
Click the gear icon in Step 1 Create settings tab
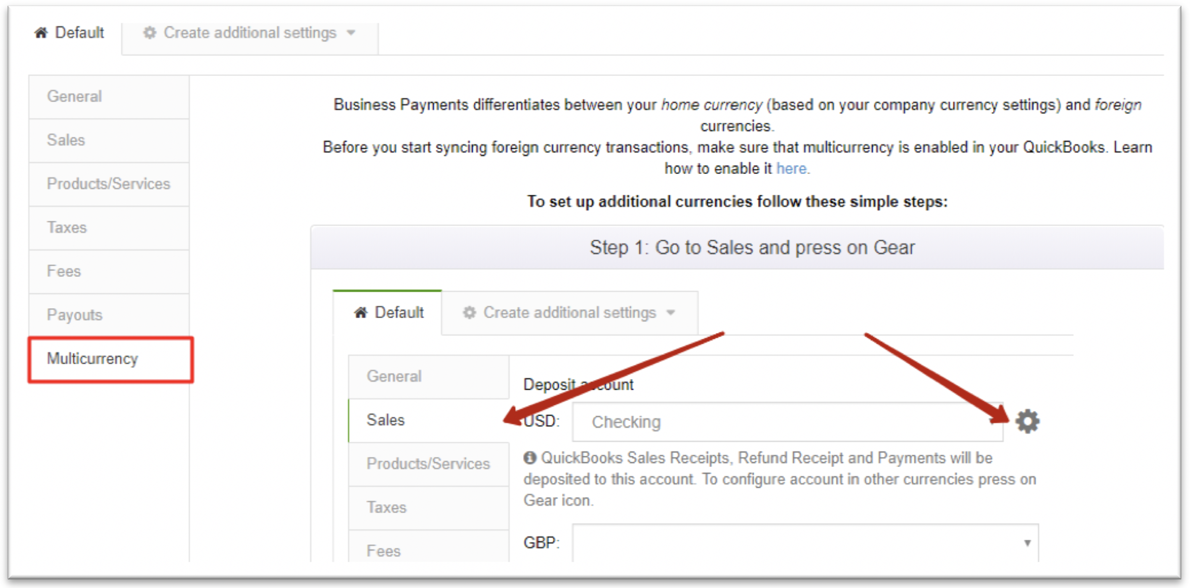pyautogui.click(x=469, y=313)
